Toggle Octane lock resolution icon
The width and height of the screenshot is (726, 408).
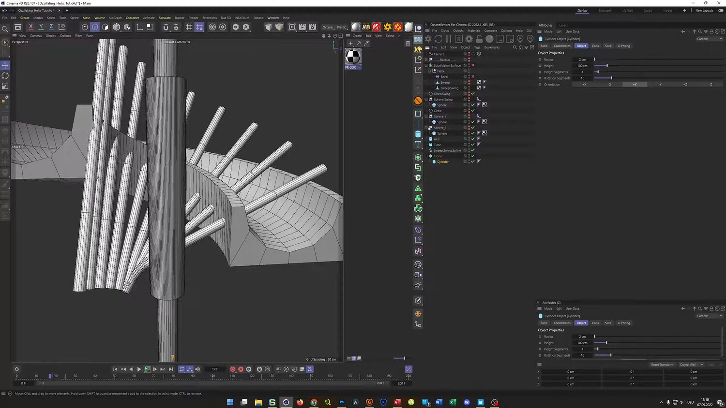pos(479,39)
